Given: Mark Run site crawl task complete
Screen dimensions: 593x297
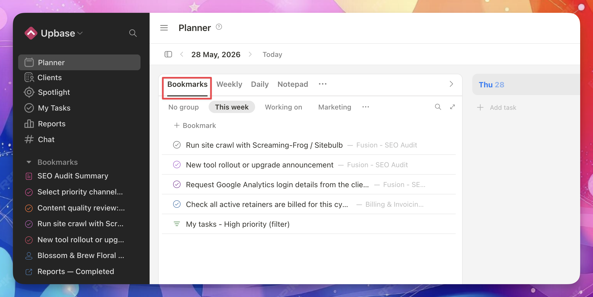Looking at the screenshot, I should click(177, 145).
